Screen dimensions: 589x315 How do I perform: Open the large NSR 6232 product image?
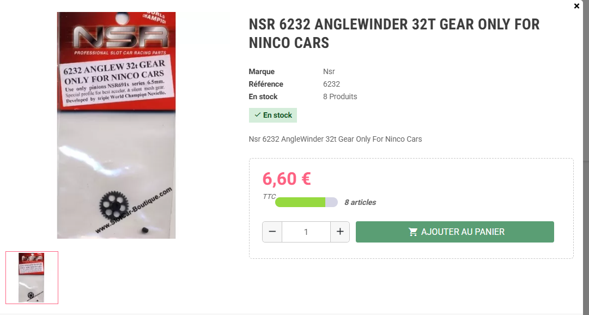pos(116,125)
